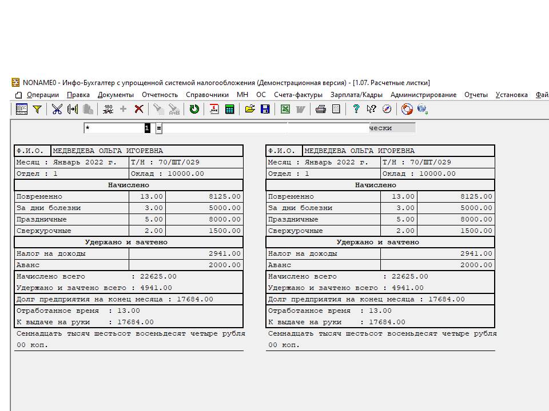Open the Справочники menu
549x411 pixels.
click(x=207, y=95)
